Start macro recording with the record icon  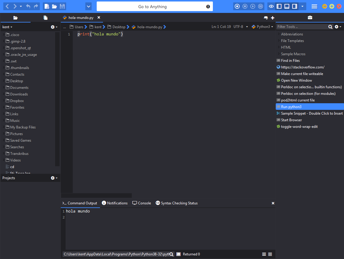(237, 6)
